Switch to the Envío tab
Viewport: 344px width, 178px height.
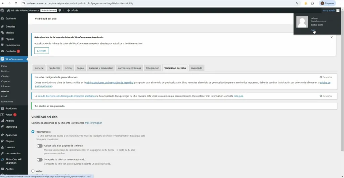tap(69, 68)
